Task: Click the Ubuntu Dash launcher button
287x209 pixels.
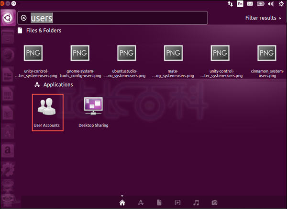Action: pos(8,18)
